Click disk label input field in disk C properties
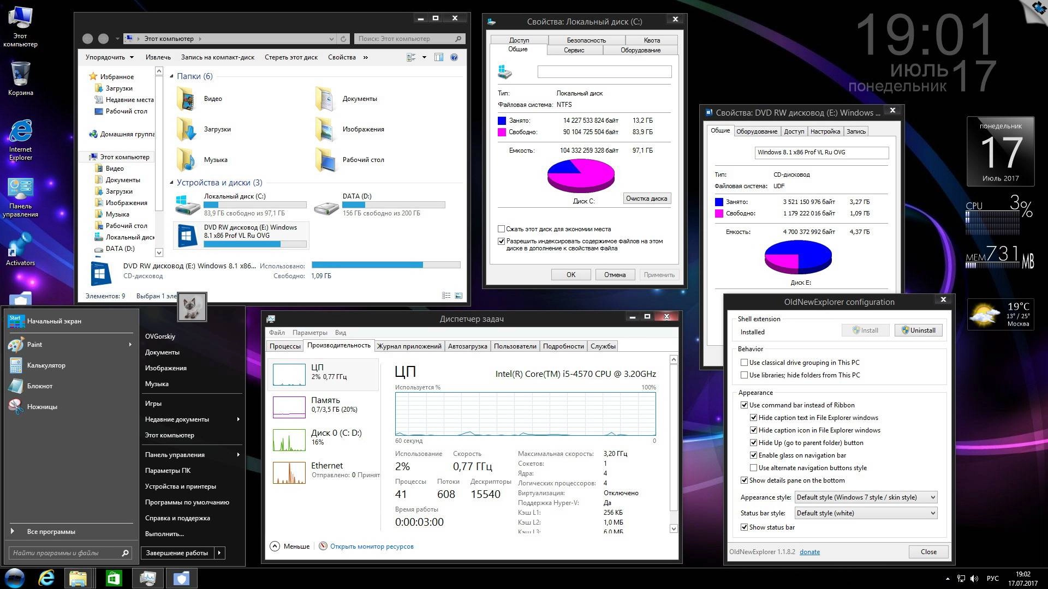The image size is (1048, 589). 604,72
